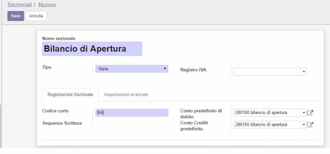Focus the Nome sezionale field
The width and height of the screenshot is (330, 154).
92,49
